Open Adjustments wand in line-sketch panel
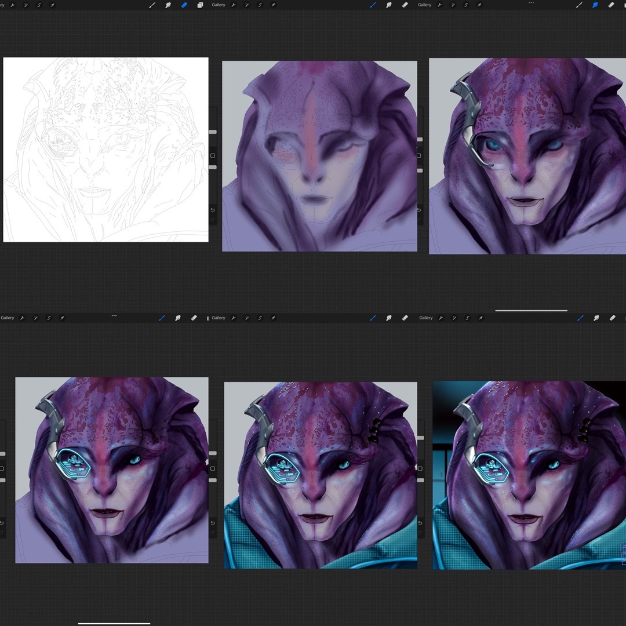Screen dimensions: 626x626 [26, 5]
